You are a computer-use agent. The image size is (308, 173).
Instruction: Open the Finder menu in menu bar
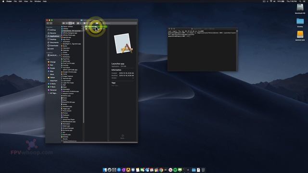point(9,1)
